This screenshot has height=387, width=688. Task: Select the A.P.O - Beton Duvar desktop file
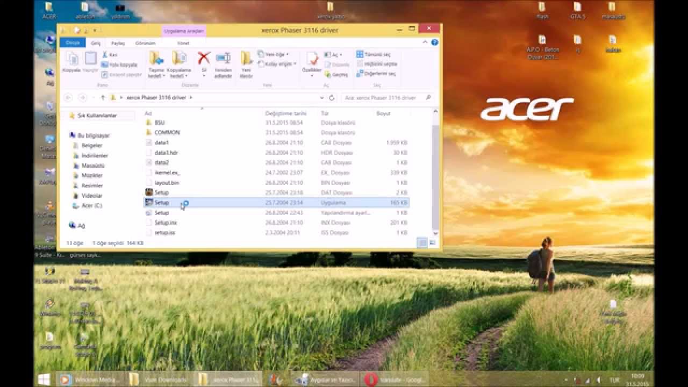pyautogui.click(x=542, y=47)
